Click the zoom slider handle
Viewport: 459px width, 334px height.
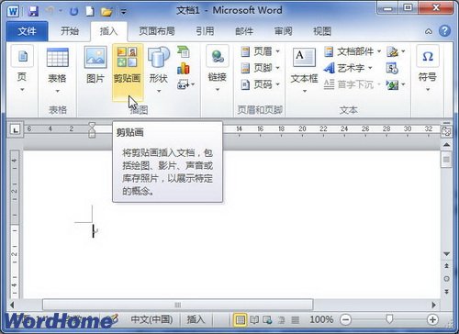(389, 319)
